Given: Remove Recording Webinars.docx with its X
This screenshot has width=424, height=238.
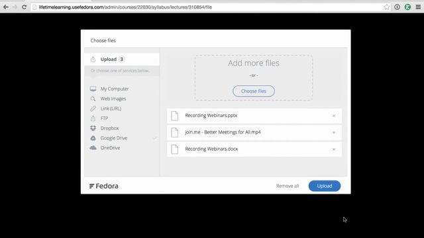Looking at the screenshot, I should 334,149.
